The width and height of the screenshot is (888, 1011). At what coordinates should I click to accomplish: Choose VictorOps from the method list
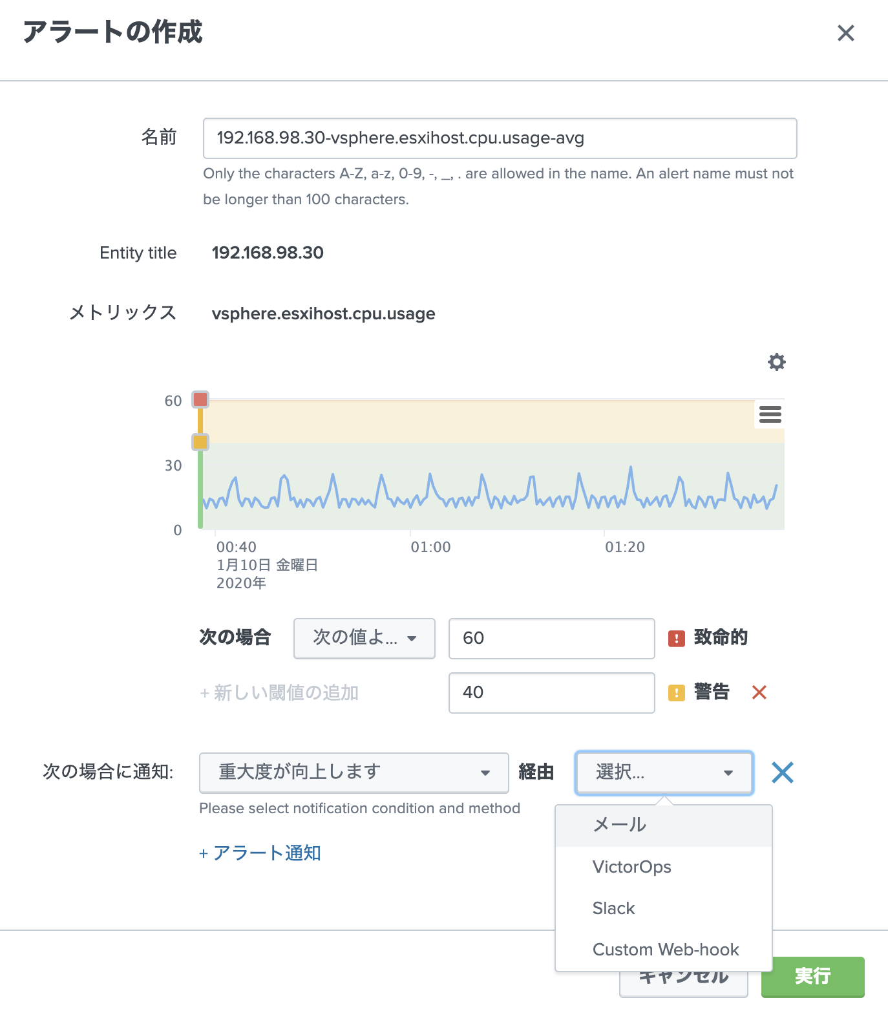click(x=664, y=867)
